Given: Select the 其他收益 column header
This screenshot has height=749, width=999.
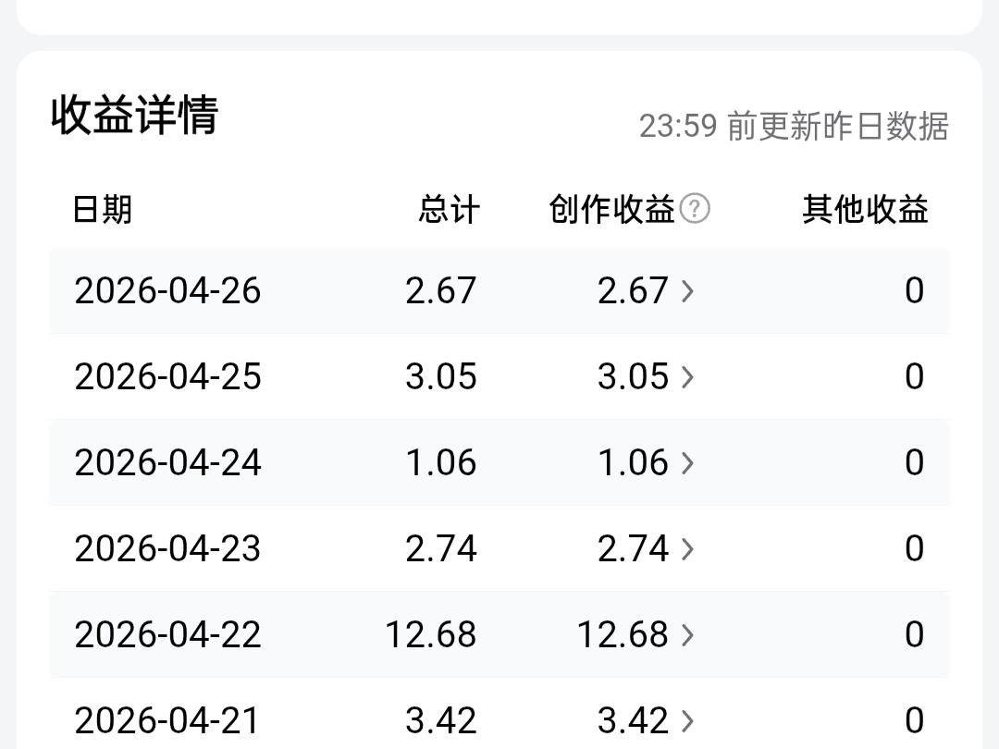Looking at the screenshot, I should click(865, 210).
